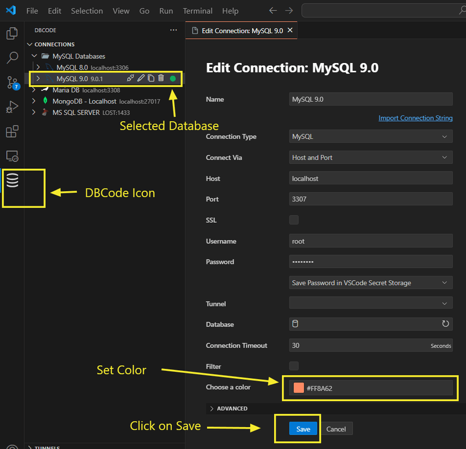Open the Search view in activity bar

(x=12, y=57)
